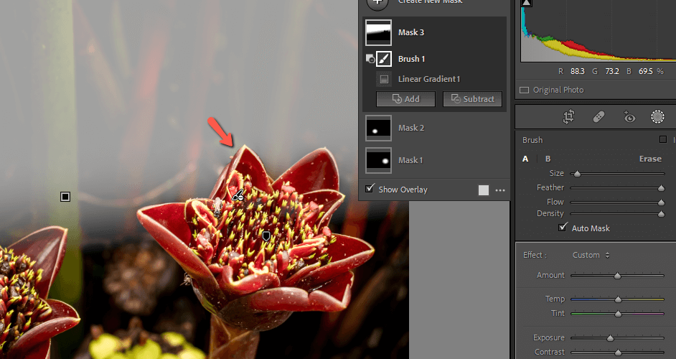Click the Create New Mask label

click(430, 1)
